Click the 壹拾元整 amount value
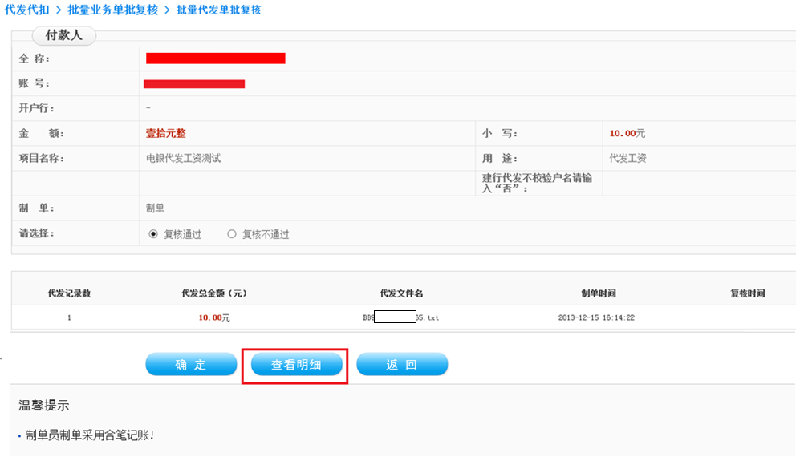The width and height of the screenshot is (800, 457). click(165, 134)
